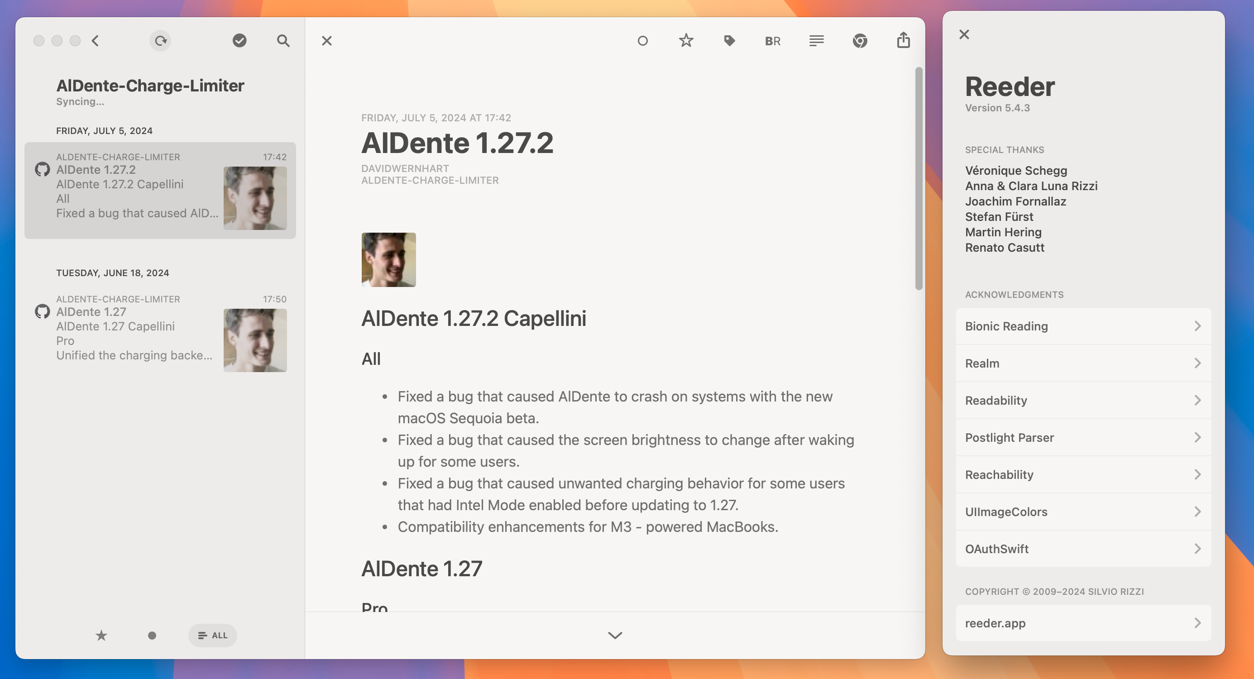Viewport: 1254px width, 679px height.
Task: Click the tag icon in toolbar
Action: tap(729, 40)
